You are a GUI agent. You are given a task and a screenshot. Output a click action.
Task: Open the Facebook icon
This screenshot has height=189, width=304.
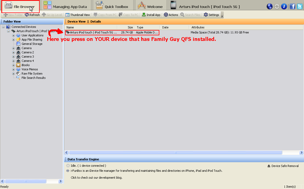[292, 6]
